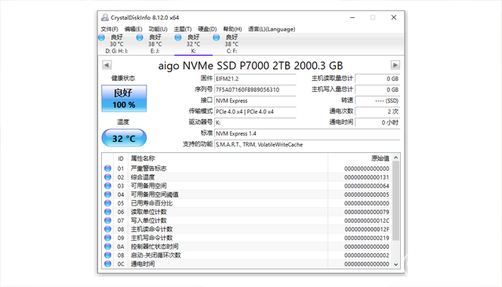
Task: Switch to the E: J: disk status
Action: (x=155, y=44)
